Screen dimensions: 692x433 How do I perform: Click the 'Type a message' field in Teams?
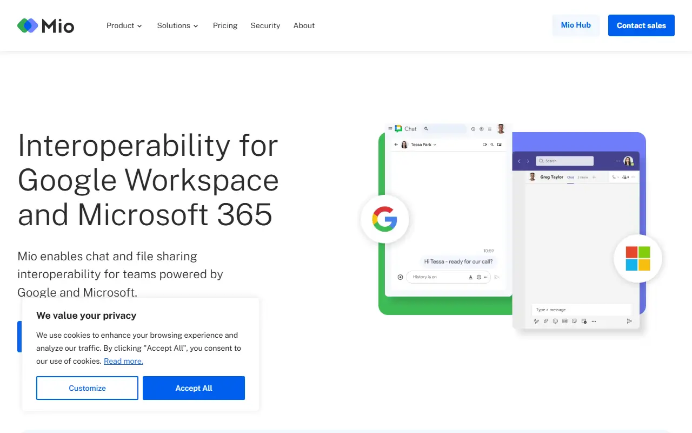coord(581,310)
